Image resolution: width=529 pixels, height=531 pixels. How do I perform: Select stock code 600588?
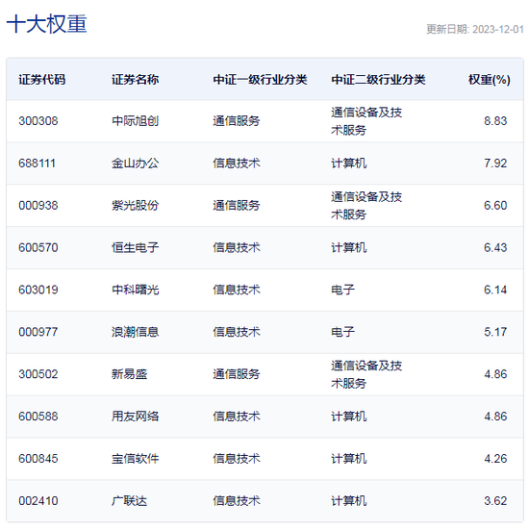(x=38, y=417)
